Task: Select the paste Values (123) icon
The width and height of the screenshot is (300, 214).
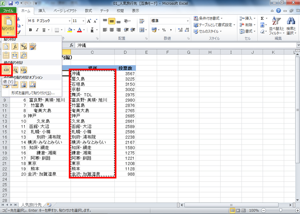Action: tap(6, 70)
